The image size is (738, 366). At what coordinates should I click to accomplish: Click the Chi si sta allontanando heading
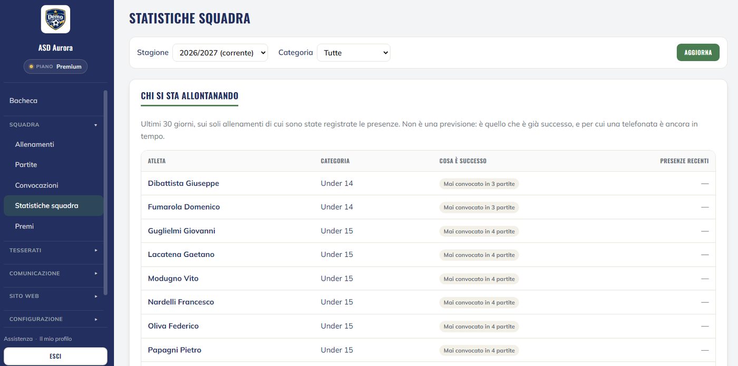point(189,96)
